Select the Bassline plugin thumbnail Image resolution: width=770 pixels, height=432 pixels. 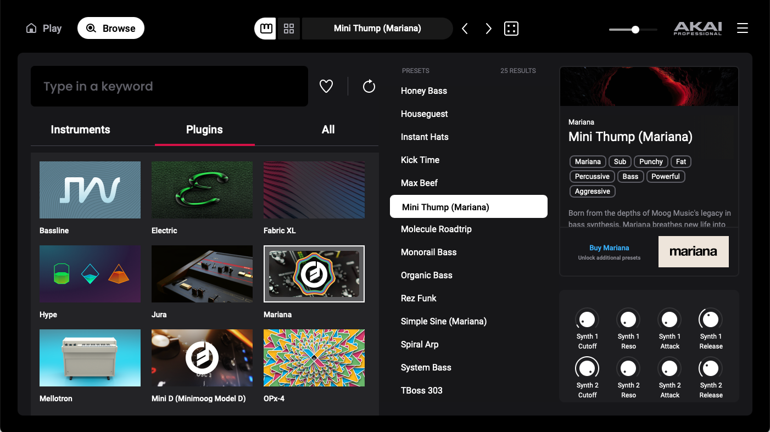click(x=90, y=190)
